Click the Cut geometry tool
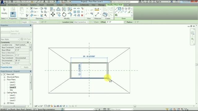The image size is (198, 111). tap(34, 12)
